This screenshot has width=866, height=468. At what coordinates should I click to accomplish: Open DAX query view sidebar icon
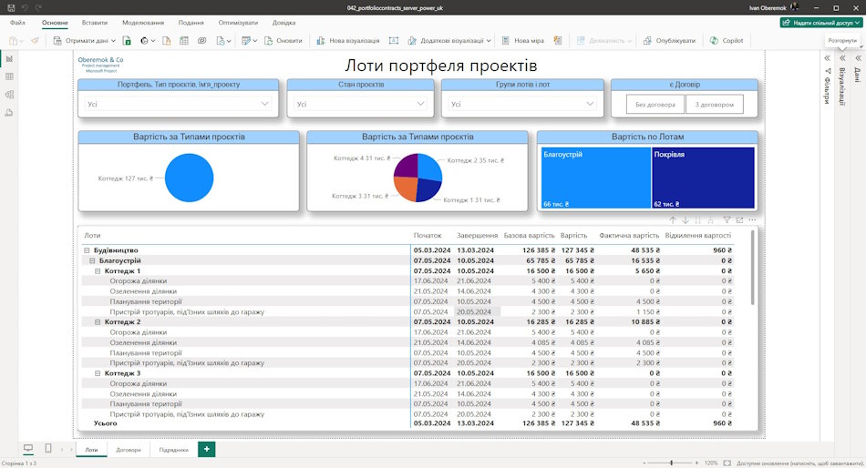pyautogui.click(x=9, y=113)
